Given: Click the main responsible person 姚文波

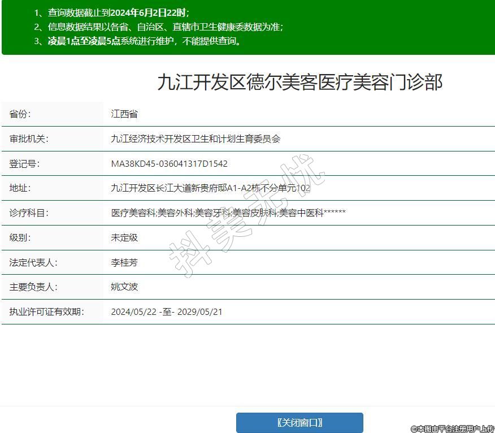Looking at the screenshot, I should click(124, 287).
